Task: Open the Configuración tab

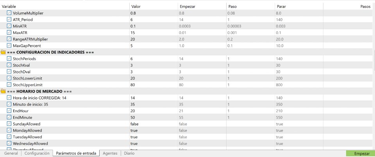Action: tap(37, 153)
